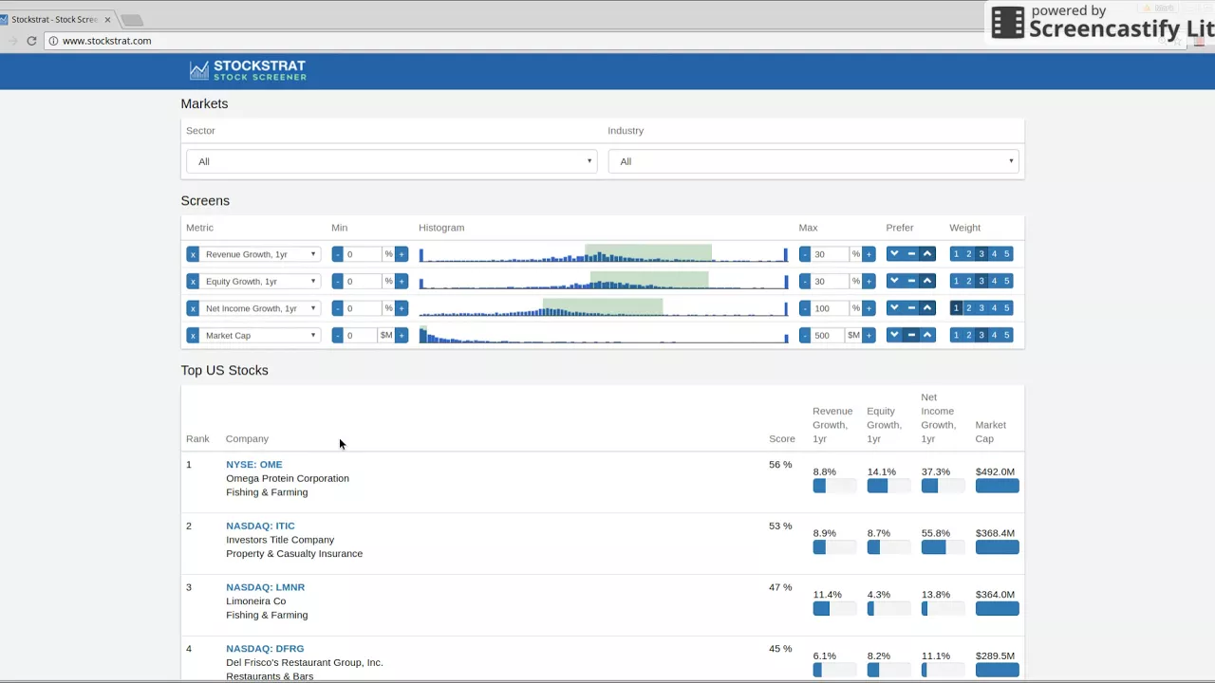1215x683 pixels.
Task: Open the Industry dropdown
Action: point(813,161)
